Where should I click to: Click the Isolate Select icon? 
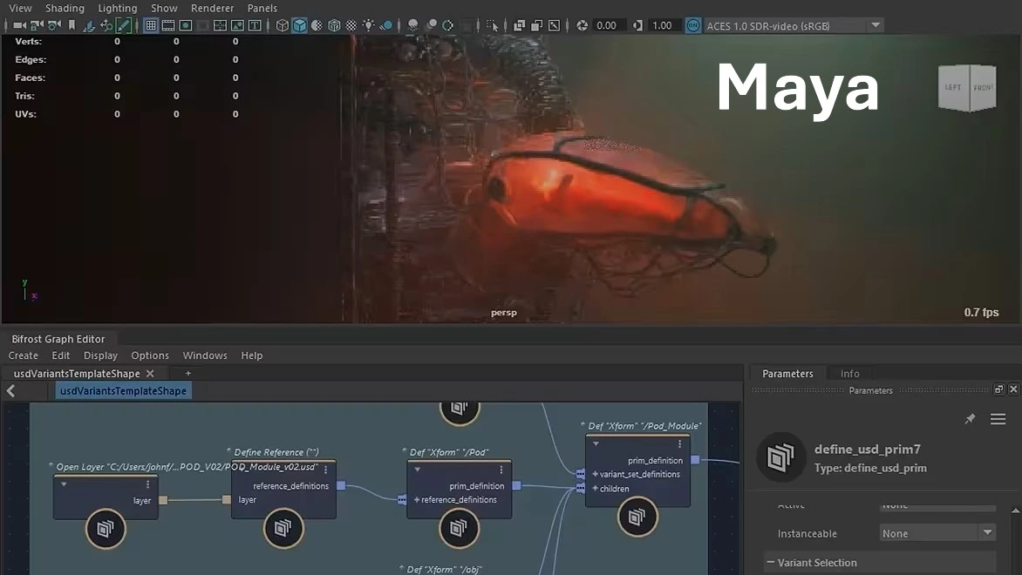tap(492, 25)
